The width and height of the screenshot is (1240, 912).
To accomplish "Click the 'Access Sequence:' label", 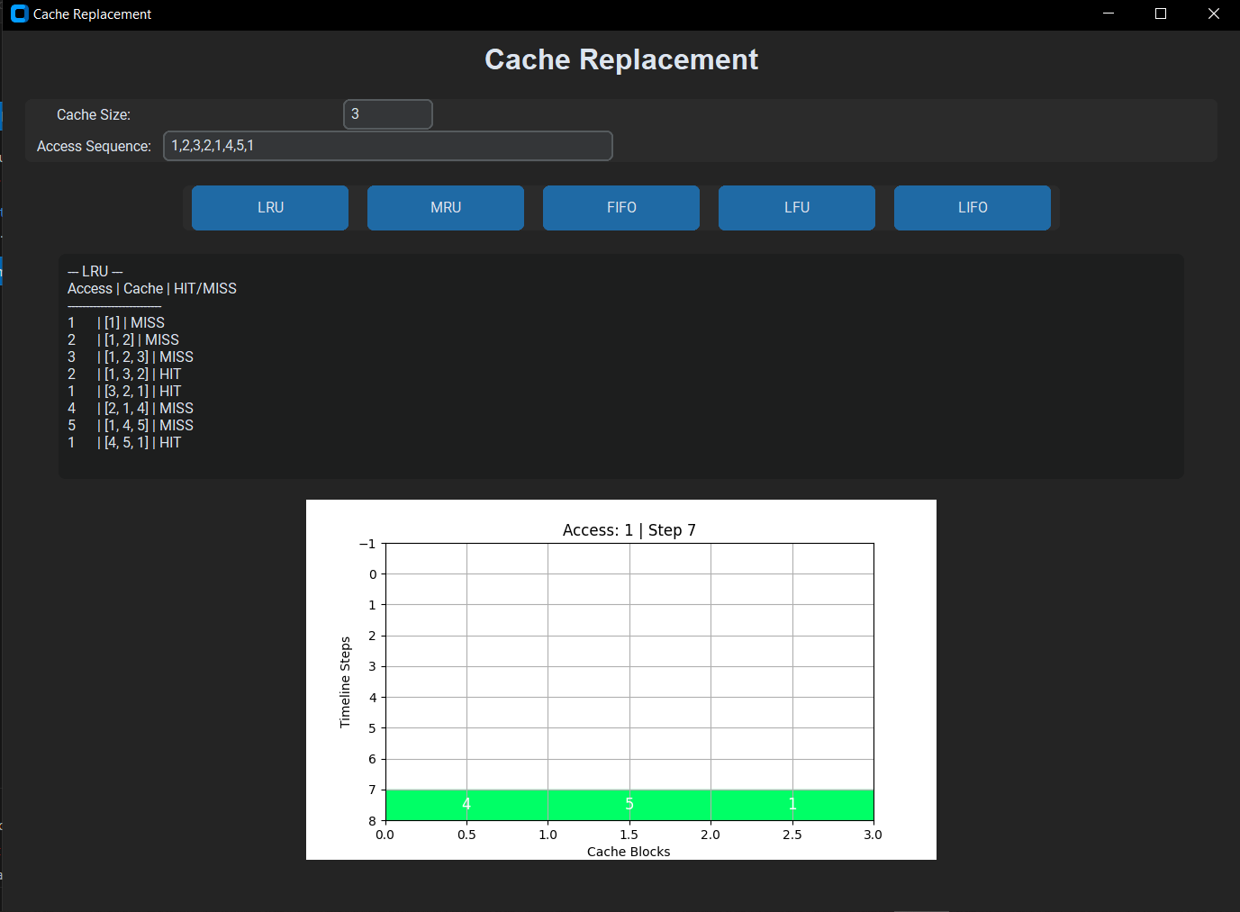I will 94,147.
